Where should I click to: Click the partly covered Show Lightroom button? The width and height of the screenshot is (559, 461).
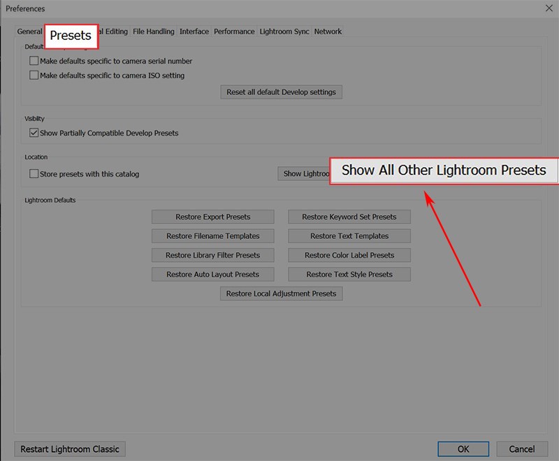(304, 173)
